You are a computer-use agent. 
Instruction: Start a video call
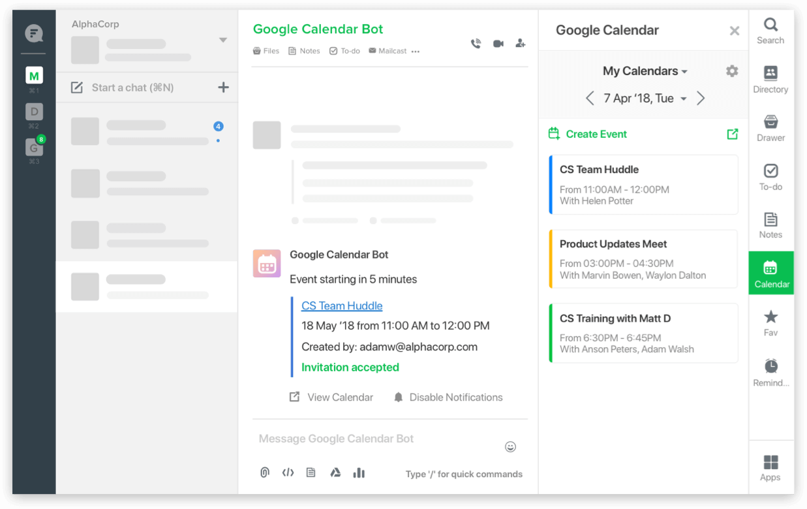[x=498, y=44]
